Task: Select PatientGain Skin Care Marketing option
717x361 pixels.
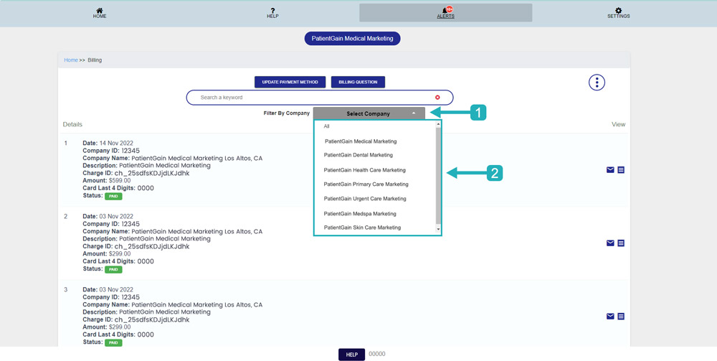Action: coord(362,228)
